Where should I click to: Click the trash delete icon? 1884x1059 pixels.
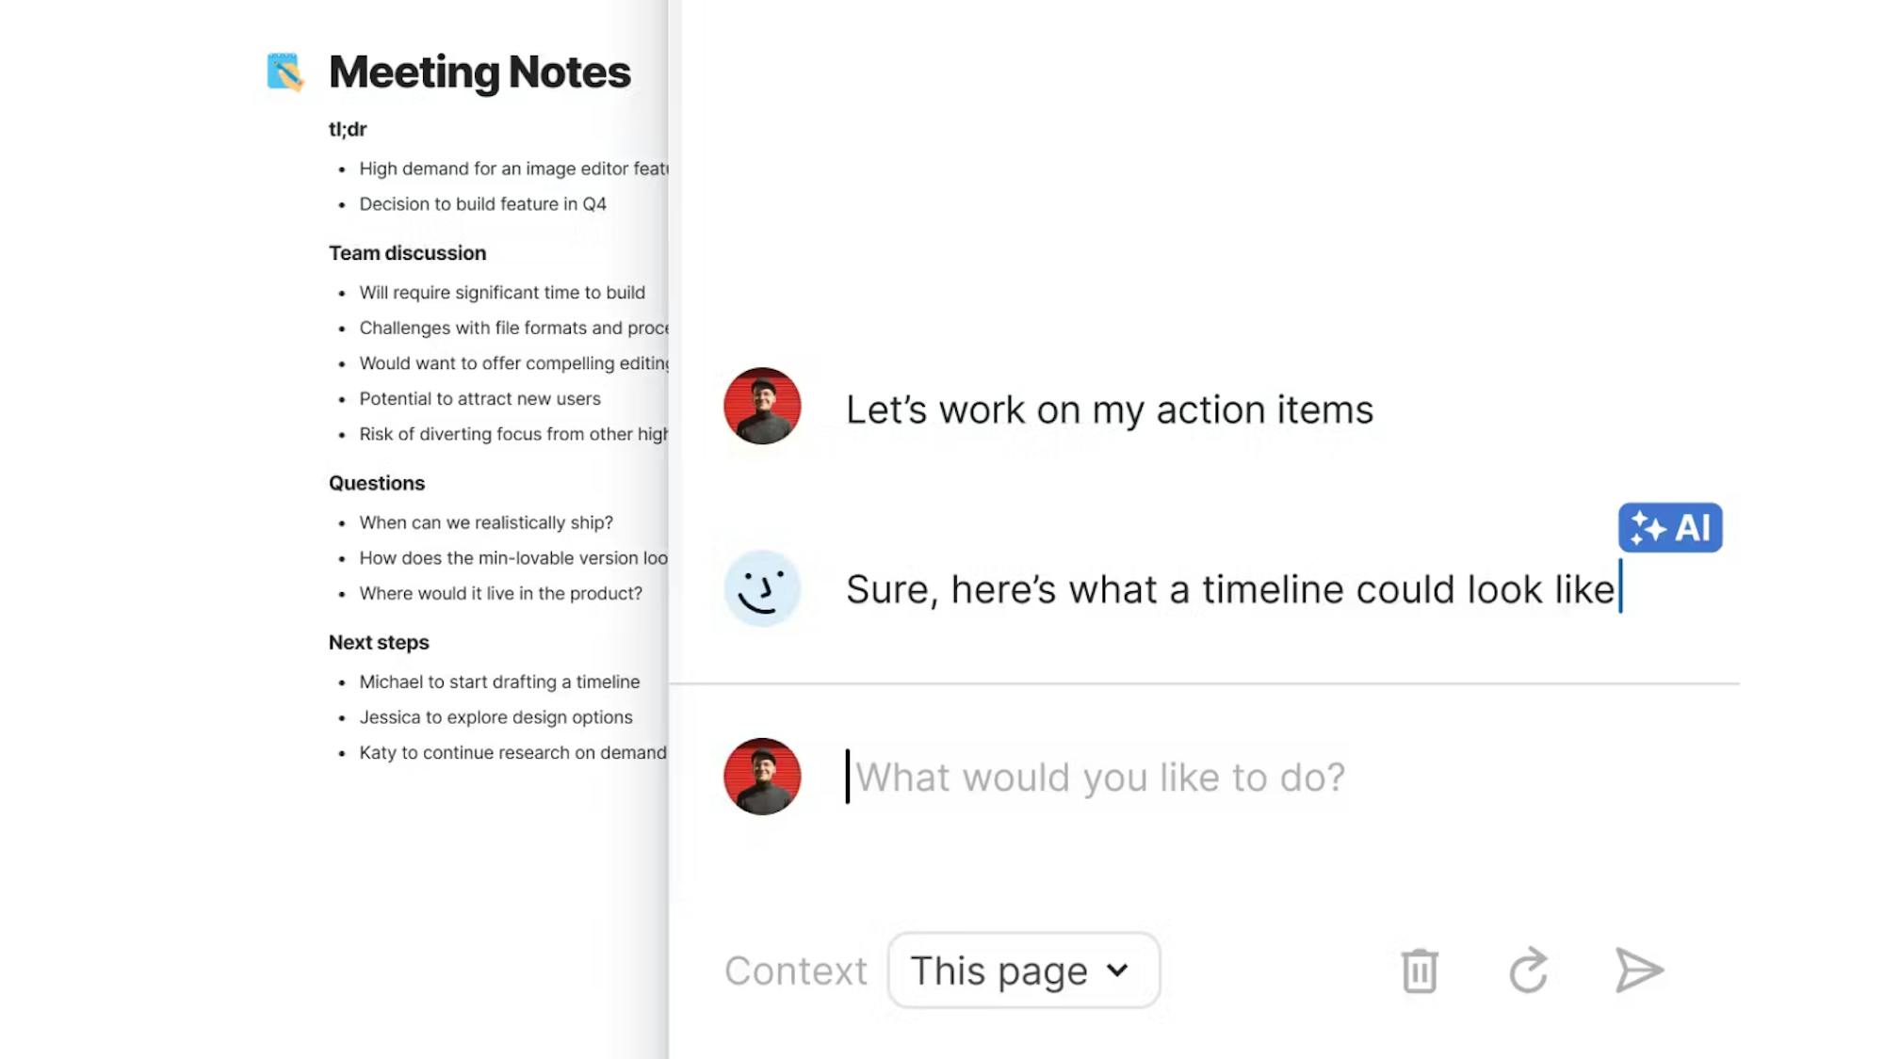[x=1419, y=971]
